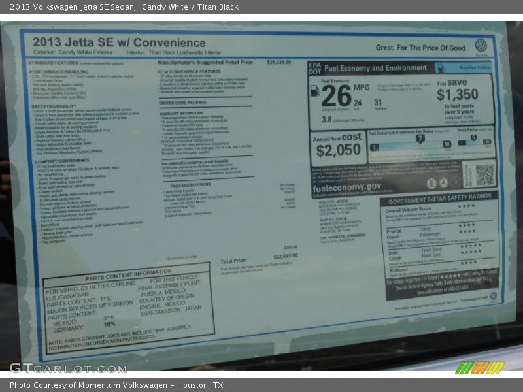Click the 'PACKAGES/OPTIONS' heading
523x392 pixels.
click(x=190, y=185)
